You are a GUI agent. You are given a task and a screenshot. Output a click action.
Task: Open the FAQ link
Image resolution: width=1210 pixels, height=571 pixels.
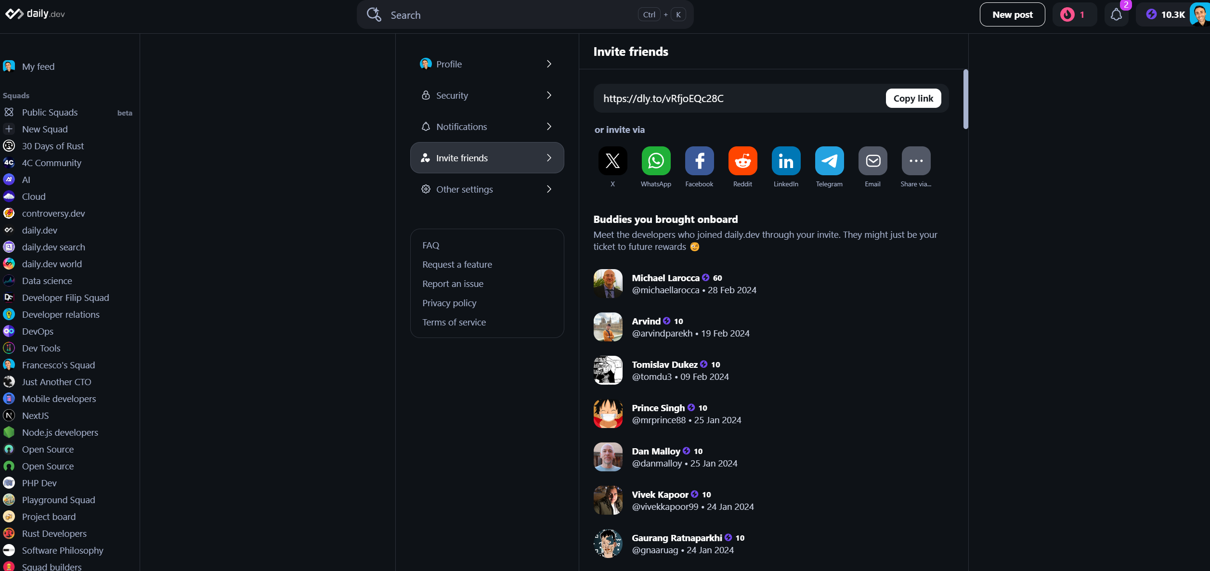431,245
